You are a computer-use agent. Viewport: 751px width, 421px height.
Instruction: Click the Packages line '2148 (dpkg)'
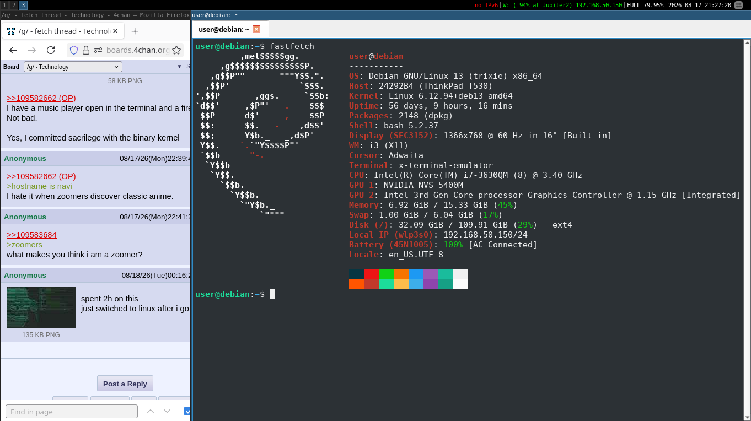pyautogui.click(x=401, y=116)
